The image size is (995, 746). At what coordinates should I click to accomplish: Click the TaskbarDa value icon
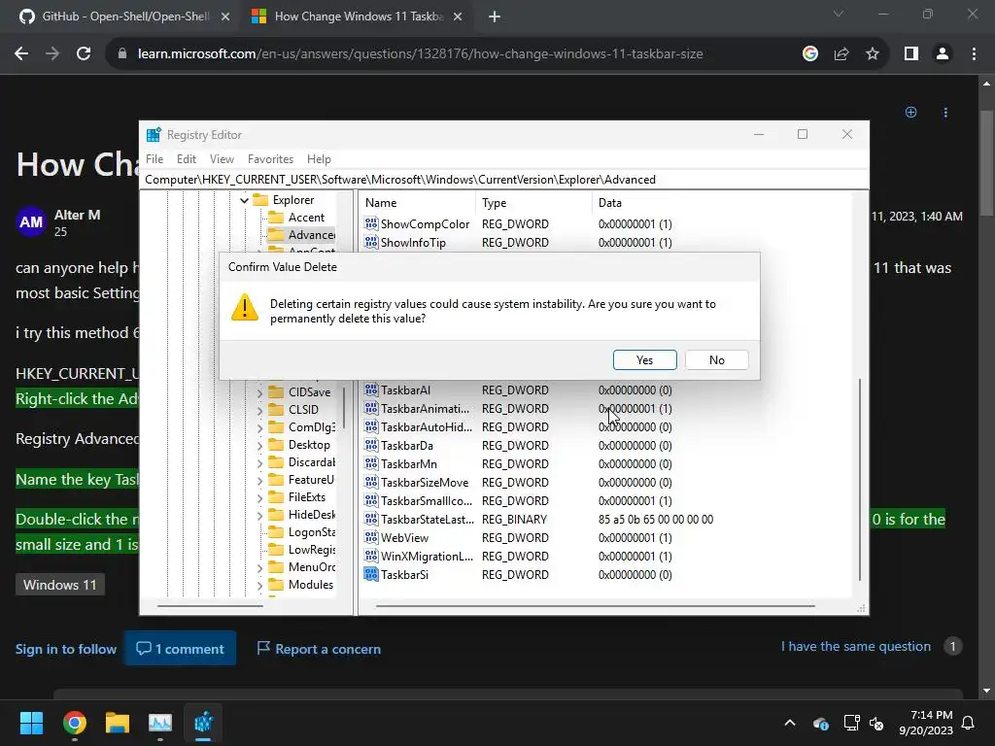(371, 445)
